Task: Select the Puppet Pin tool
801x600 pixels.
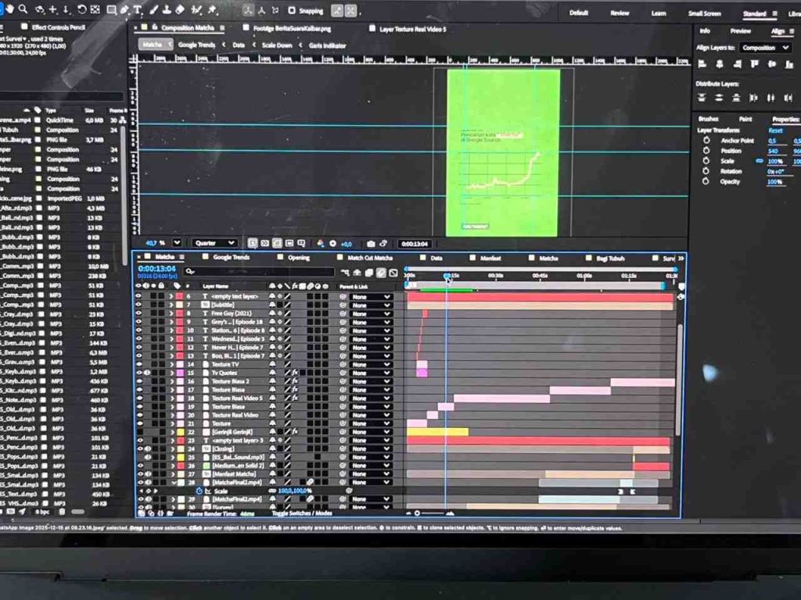Action: click(212, 10)
